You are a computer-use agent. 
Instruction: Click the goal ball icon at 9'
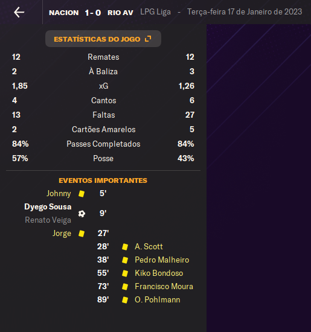(82, 214)
